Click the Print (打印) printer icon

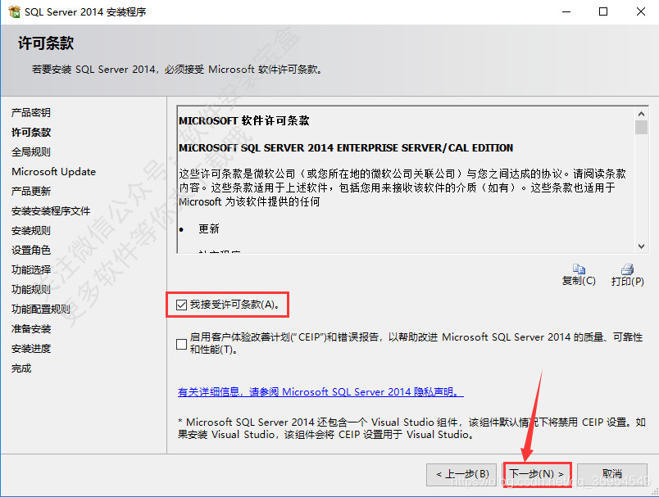pyautogui.click(x=627, y=269)
